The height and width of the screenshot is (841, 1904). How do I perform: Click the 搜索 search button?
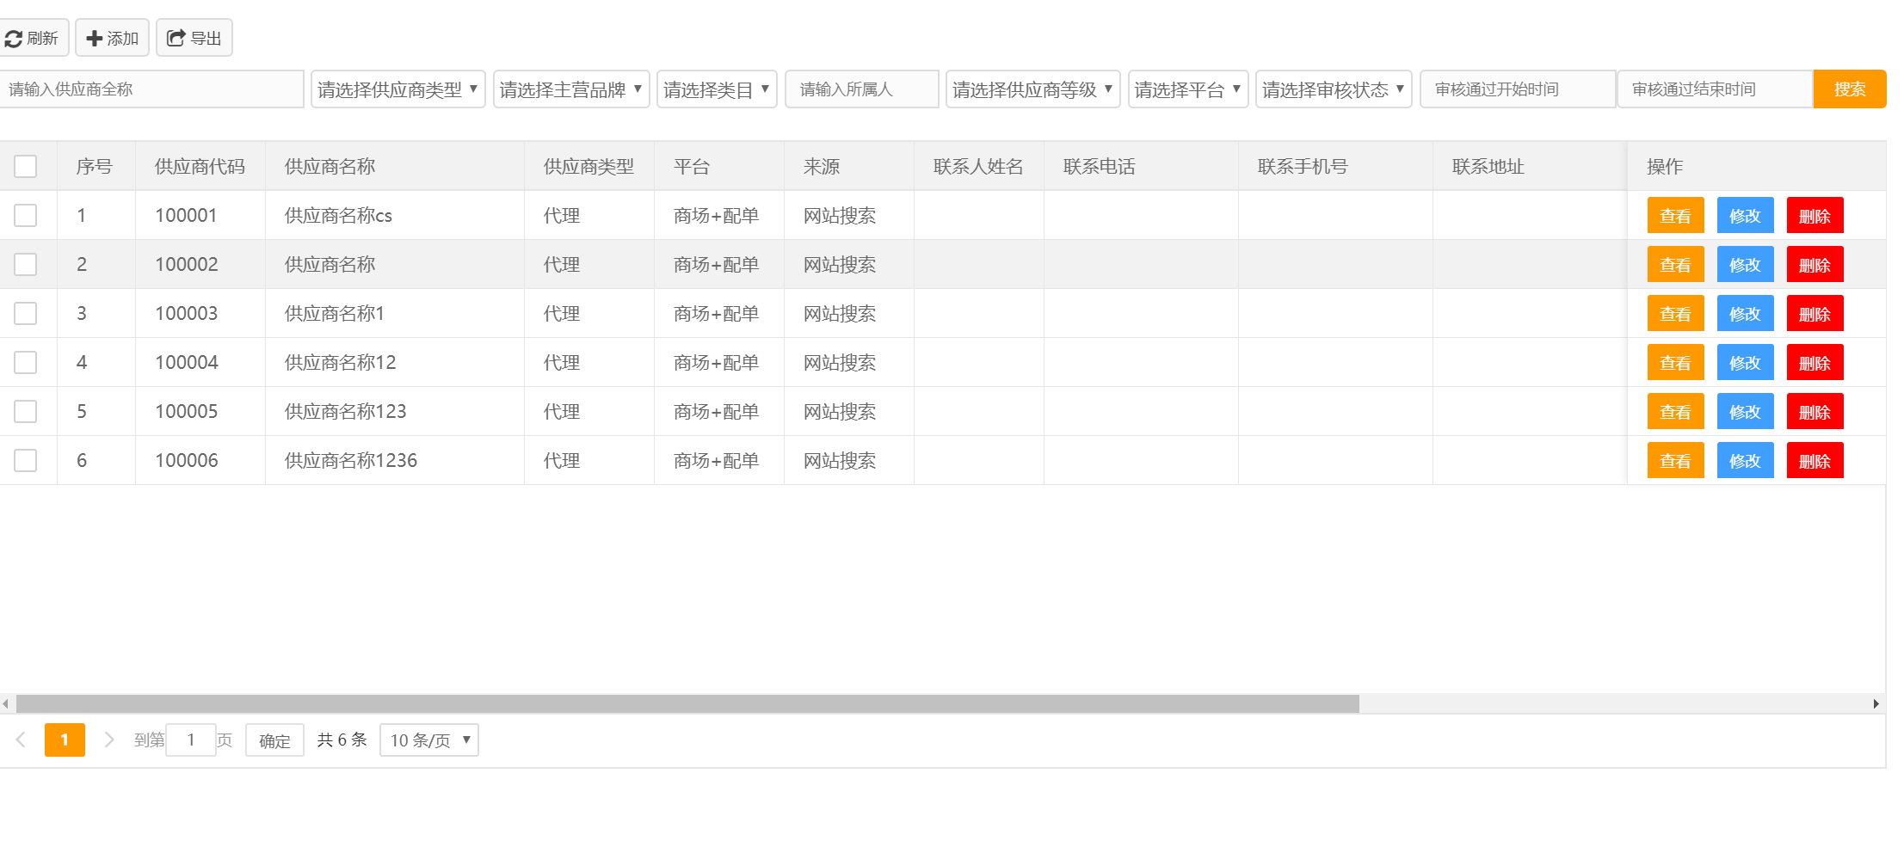pyautogui.click(x=1850, y=89)
